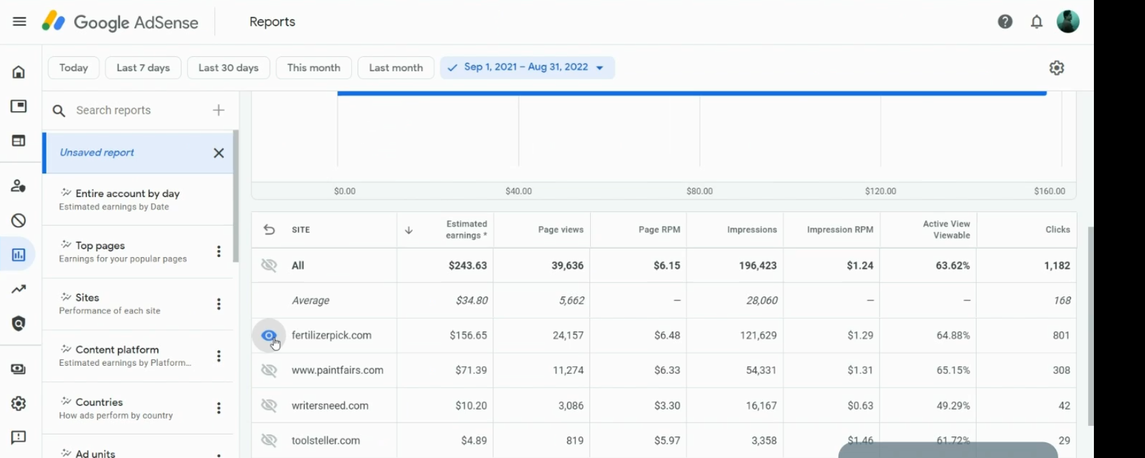Go to Home in sidebar
The height and width of the screenshot is (458, 1145).
click(18, 72)
